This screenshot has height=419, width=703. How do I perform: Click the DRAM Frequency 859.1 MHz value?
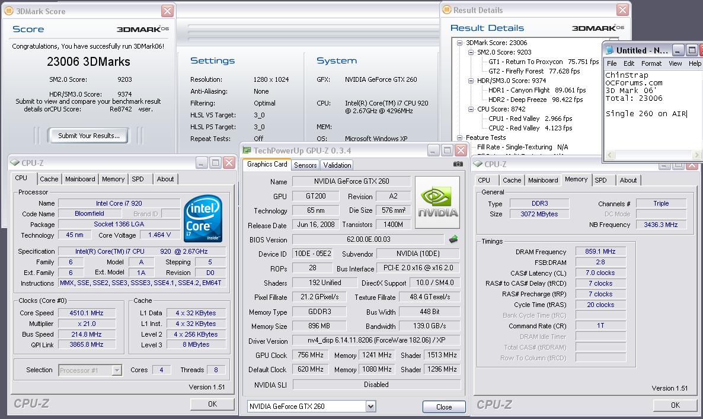600,251
